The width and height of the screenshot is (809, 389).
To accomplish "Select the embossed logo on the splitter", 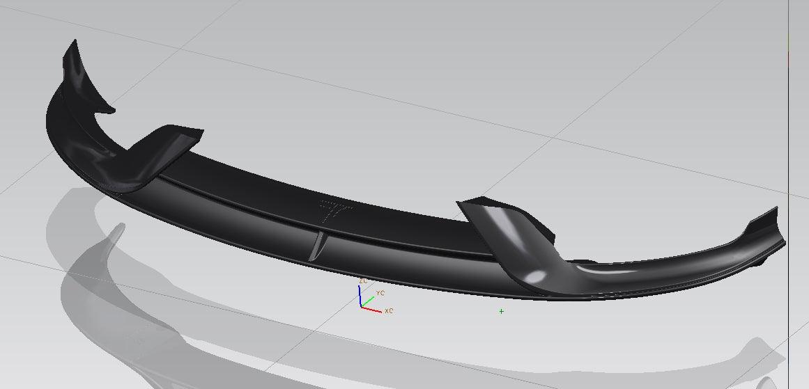I will (336, 209).
